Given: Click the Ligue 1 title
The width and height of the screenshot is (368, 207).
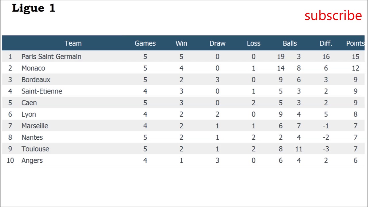Looking at the screenshot, I should (33, 8).
